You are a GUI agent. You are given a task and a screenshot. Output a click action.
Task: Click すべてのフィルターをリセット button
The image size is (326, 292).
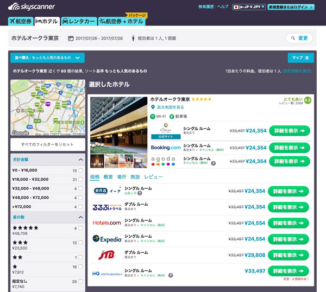coord(48,144)
